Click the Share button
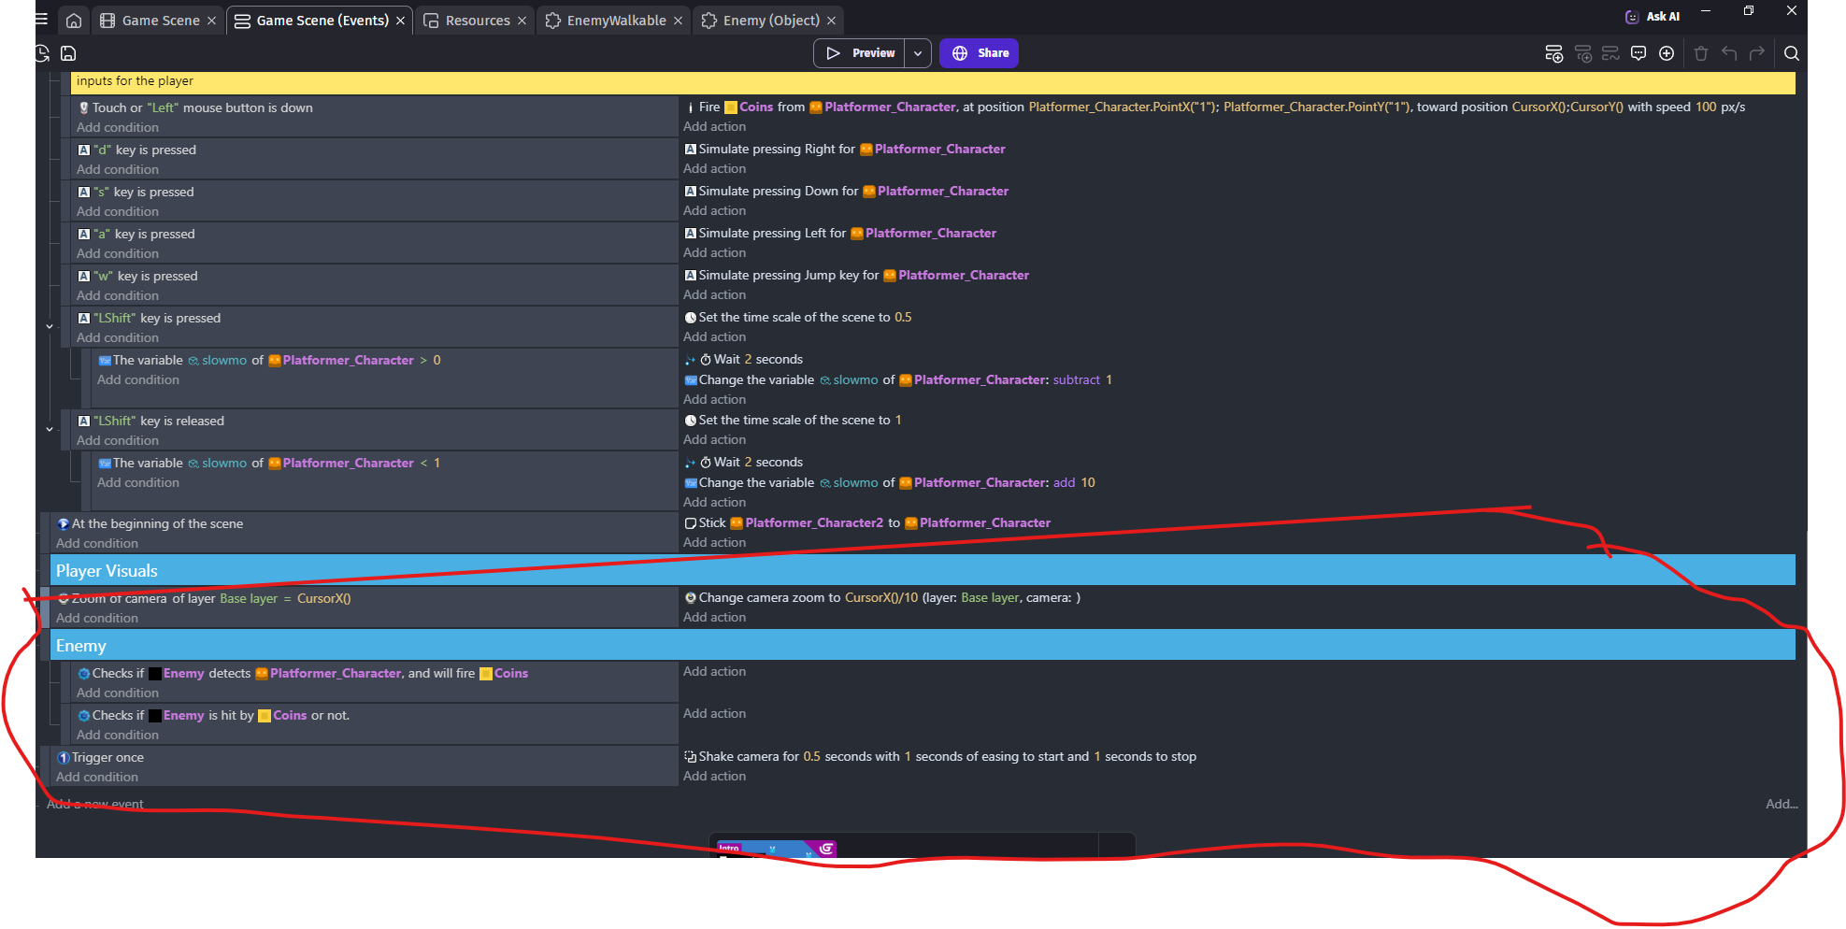Image resolution: width=1846 pixels, height=929 pixels. [979, 53]
